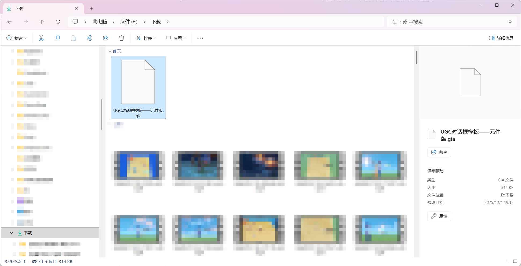Collapse the 下载 folder in sidebar tree
The width and height of the screenshot is (521, 266).
(x=11, y=233)
